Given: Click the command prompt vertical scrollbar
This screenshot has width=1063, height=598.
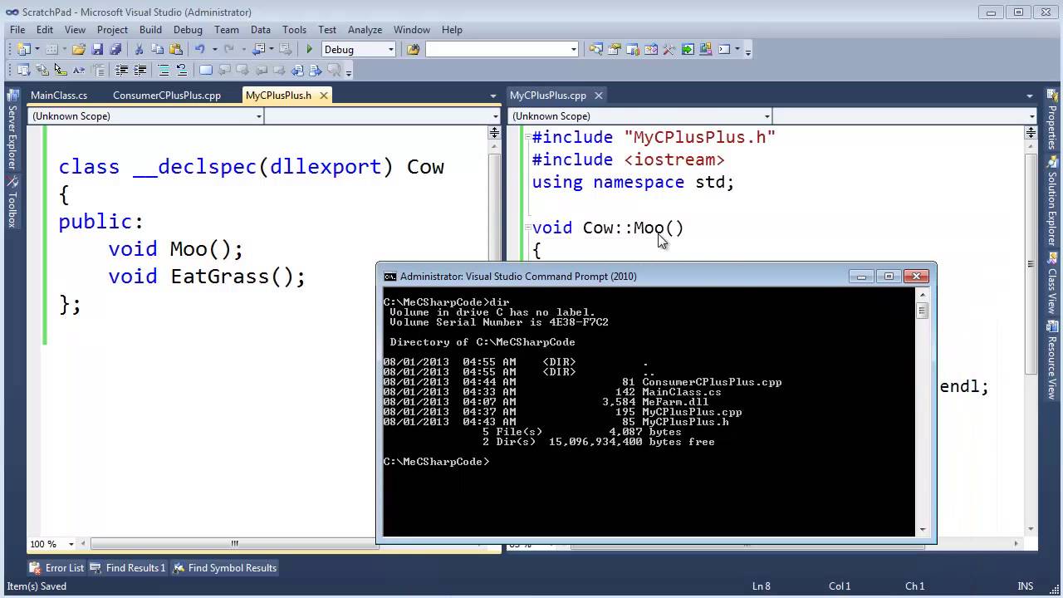Looking at the screenshot, I should tap(923, 414).
